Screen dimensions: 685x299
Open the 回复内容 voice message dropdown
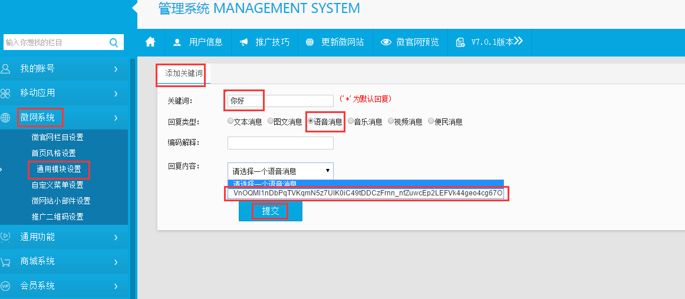(x=280, y=171)
